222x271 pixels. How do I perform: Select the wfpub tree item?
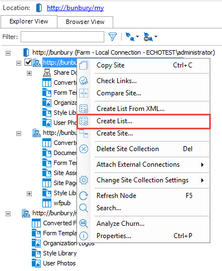coord(62,203)
